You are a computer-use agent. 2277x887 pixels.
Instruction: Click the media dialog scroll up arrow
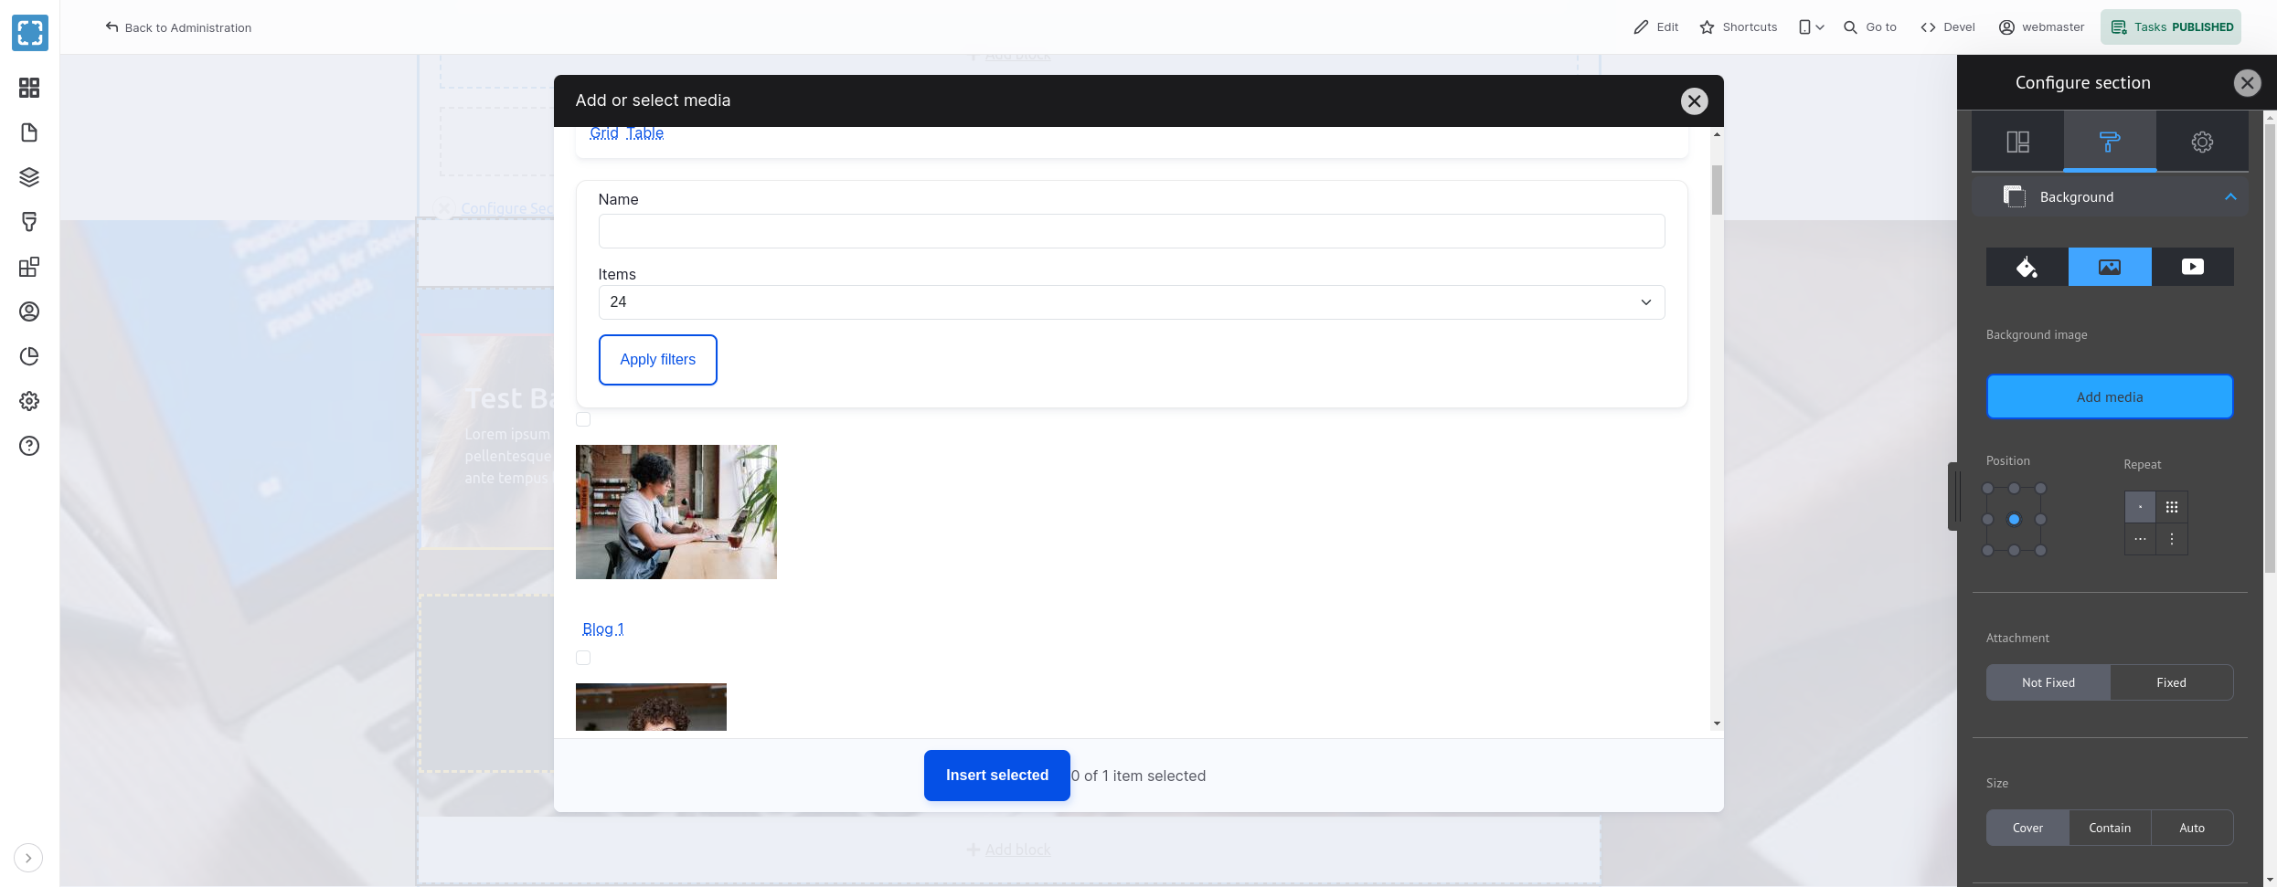click(1717, 134)
